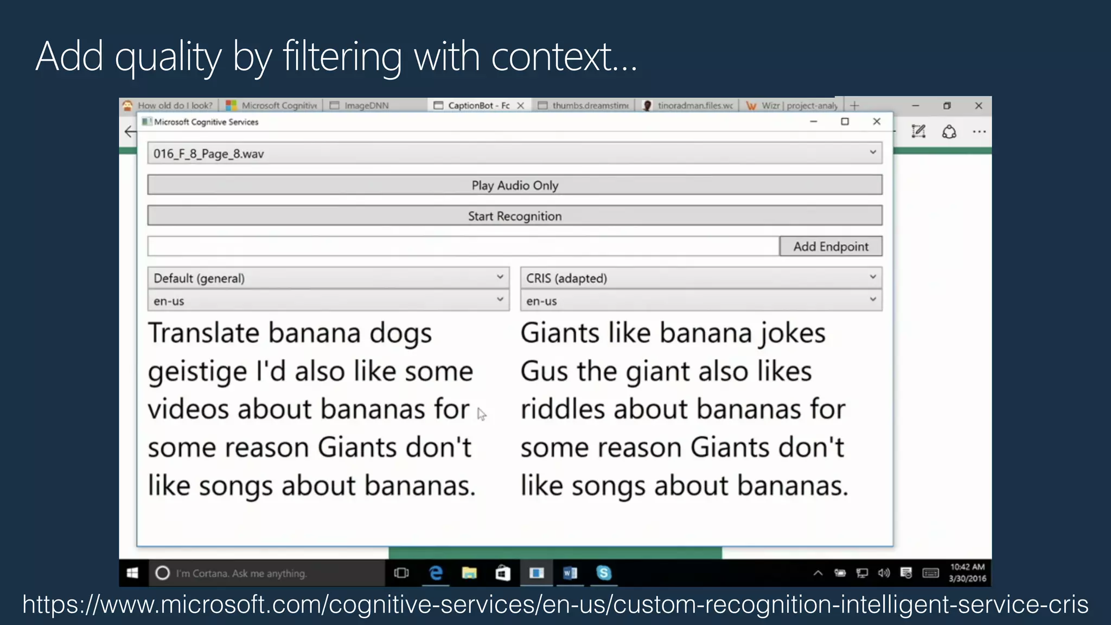Switch to the thumbs.dreamstime tab
The width and height of the screenshot is (1111, 625).
(584, 105)
